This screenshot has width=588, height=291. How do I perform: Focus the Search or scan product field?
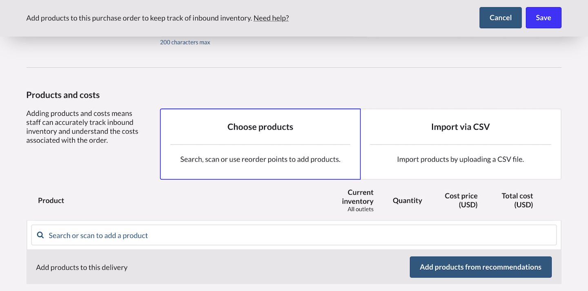click(x=294, y=235)
